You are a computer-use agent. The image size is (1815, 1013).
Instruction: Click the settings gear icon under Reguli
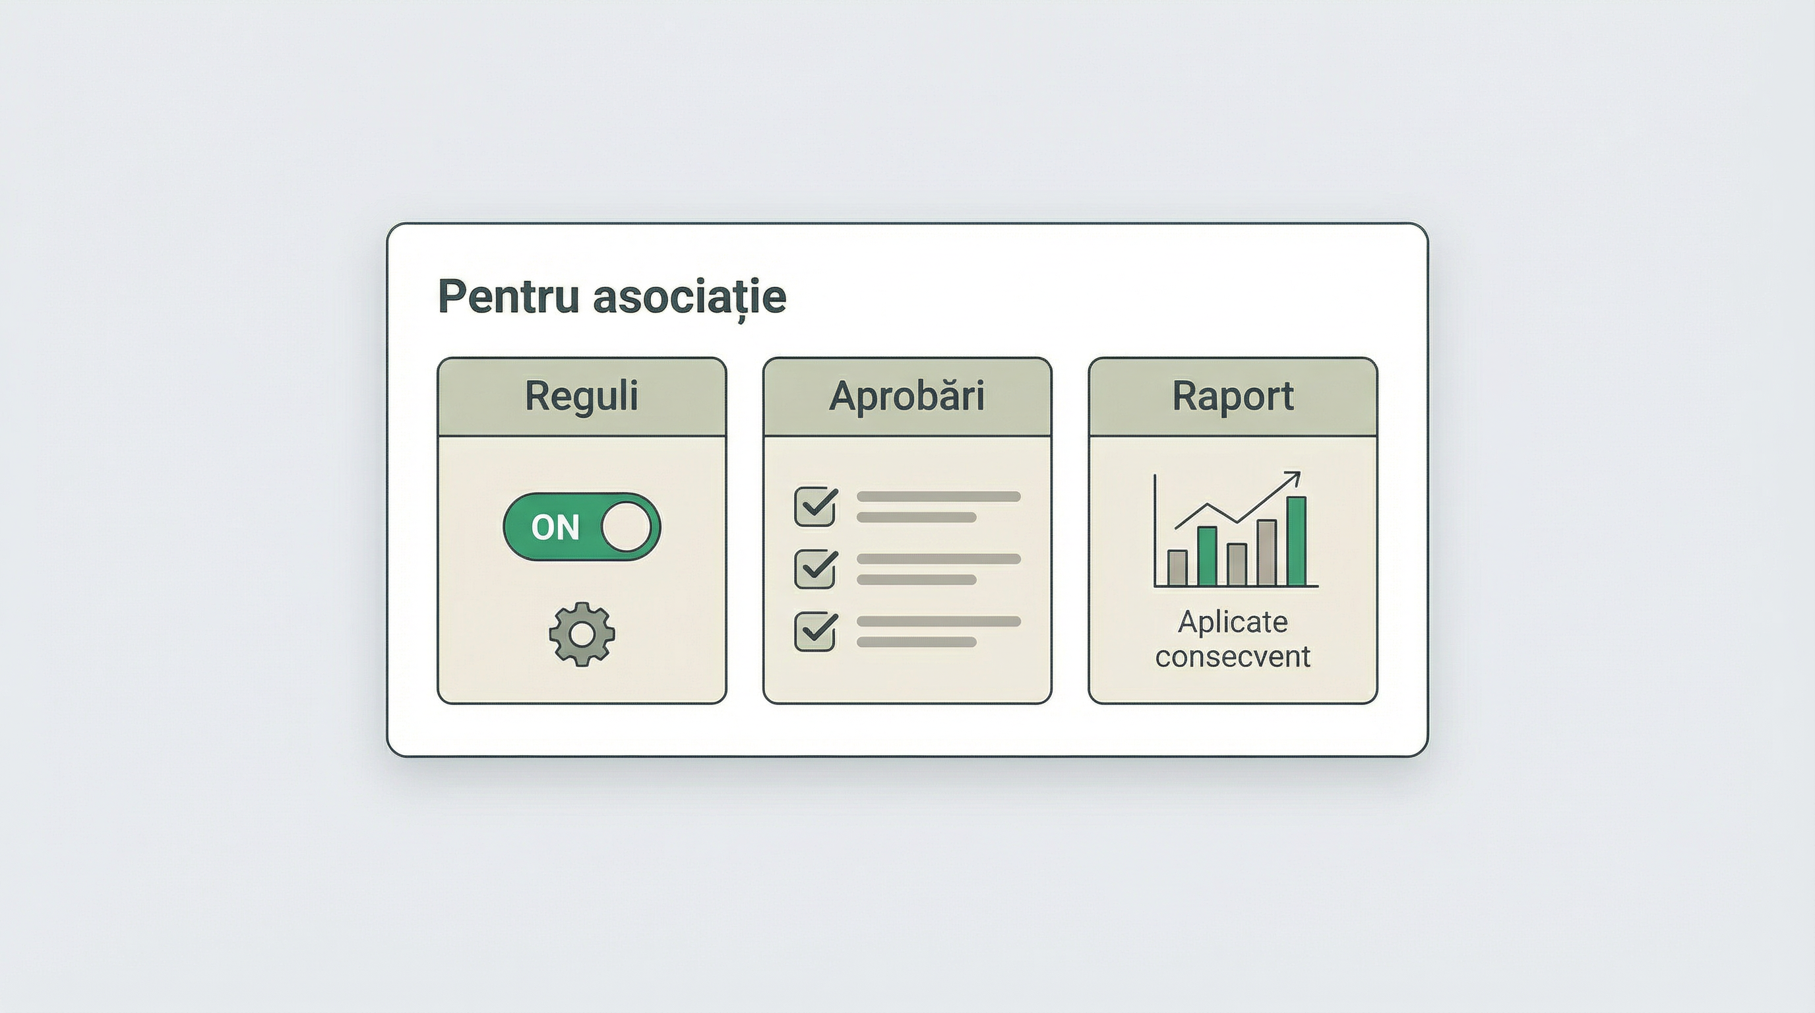pos(581,633)
